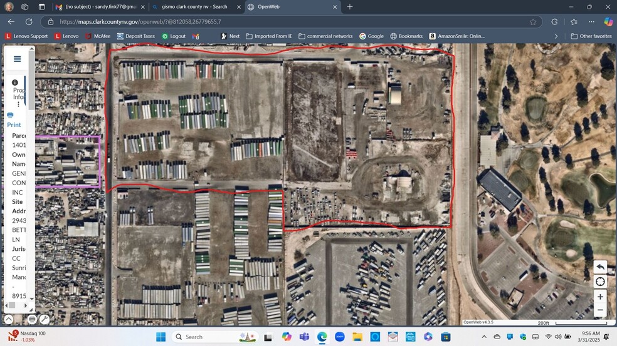The image size is (617, 346).
Task: Click the map zoom out minus button
Action: click(x=600, y=310)
